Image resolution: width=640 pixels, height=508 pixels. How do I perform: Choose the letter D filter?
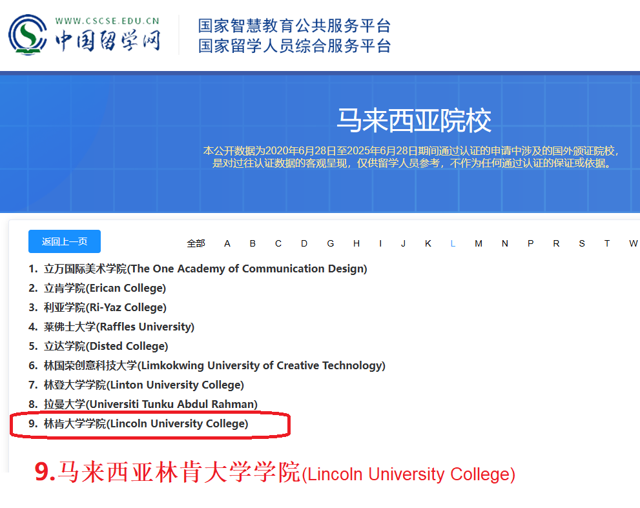pyautogui.click(x=304, y=243)
